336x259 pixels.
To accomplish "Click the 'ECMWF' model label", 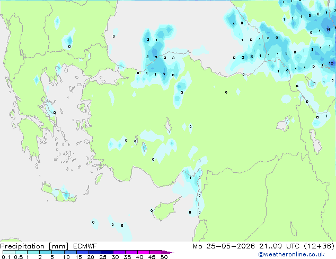I will pos(85,246).
